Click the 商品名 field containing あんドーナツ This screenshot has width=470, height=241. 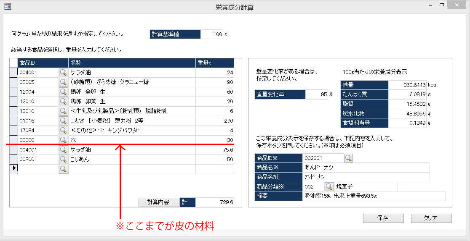366,168
